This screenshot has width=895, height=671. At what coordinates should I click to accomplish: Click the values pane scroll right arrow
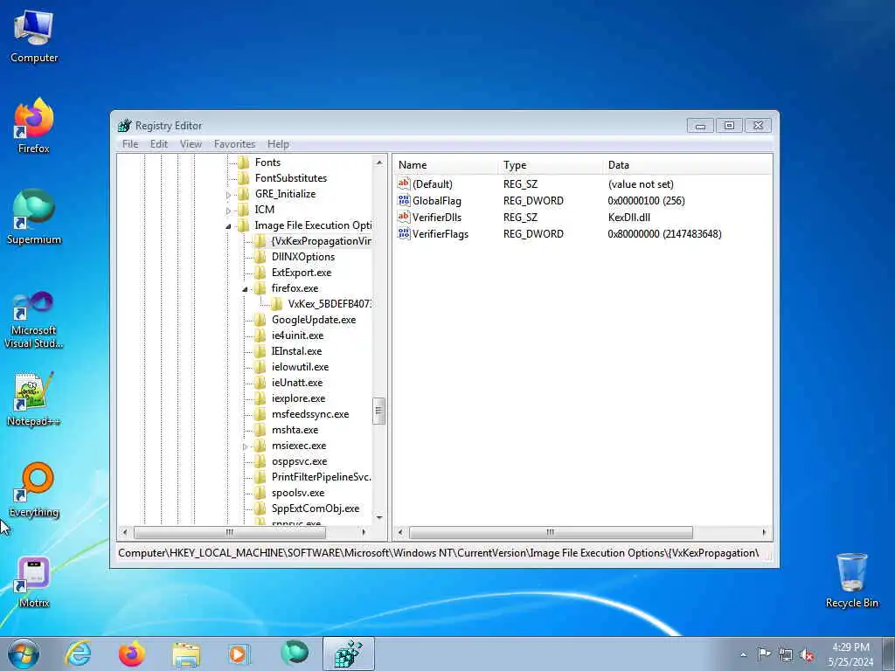pos(764,532)
